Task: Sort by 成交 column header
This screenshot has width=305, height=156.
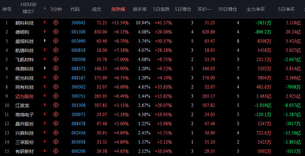Action: [x=97, y=9]
